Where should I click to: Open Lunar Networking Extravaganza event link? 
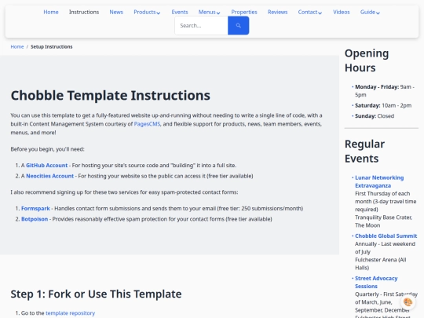click(379, 181)
